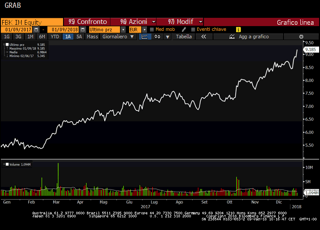Open the 97) Modif menu

180,22
